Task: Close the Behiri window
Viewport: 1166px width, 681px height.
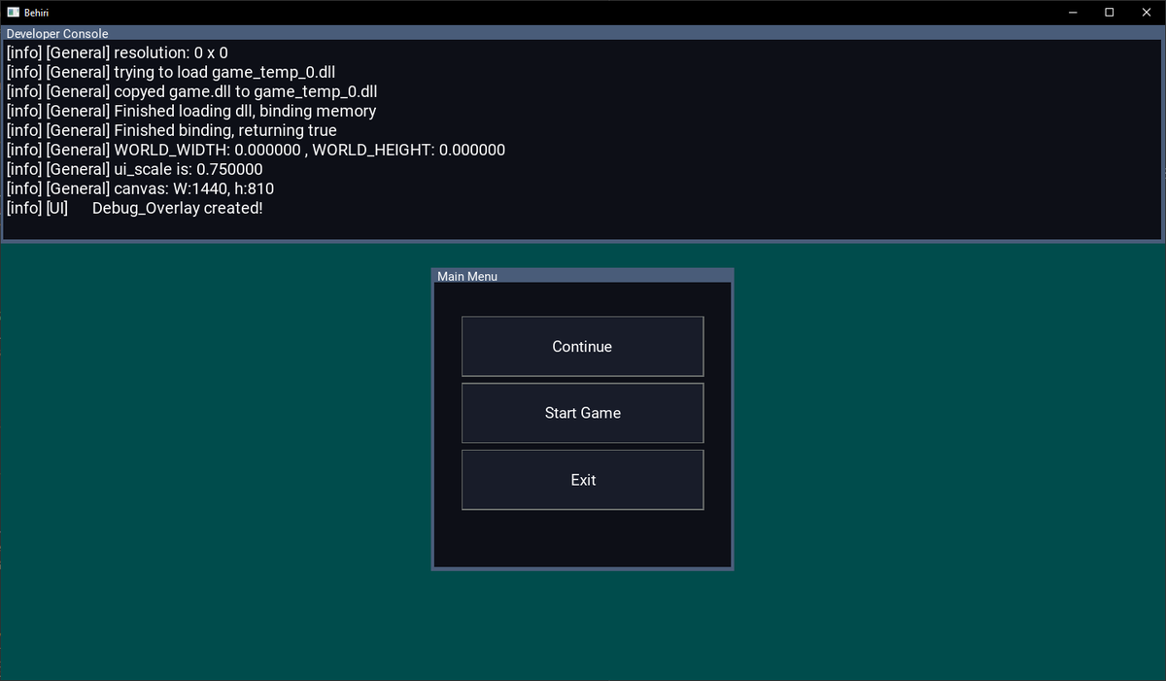Action: [1146, 12]
